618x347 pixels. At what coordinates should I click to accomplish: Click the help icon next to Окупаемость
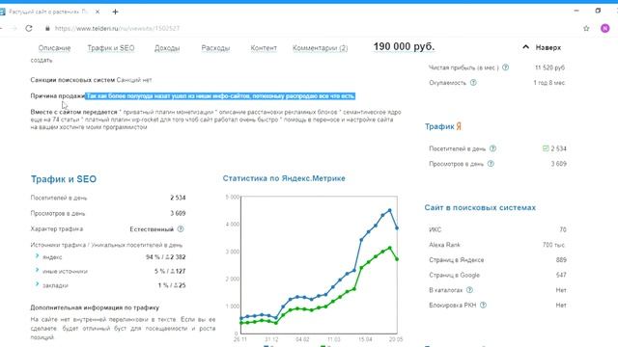473,83
